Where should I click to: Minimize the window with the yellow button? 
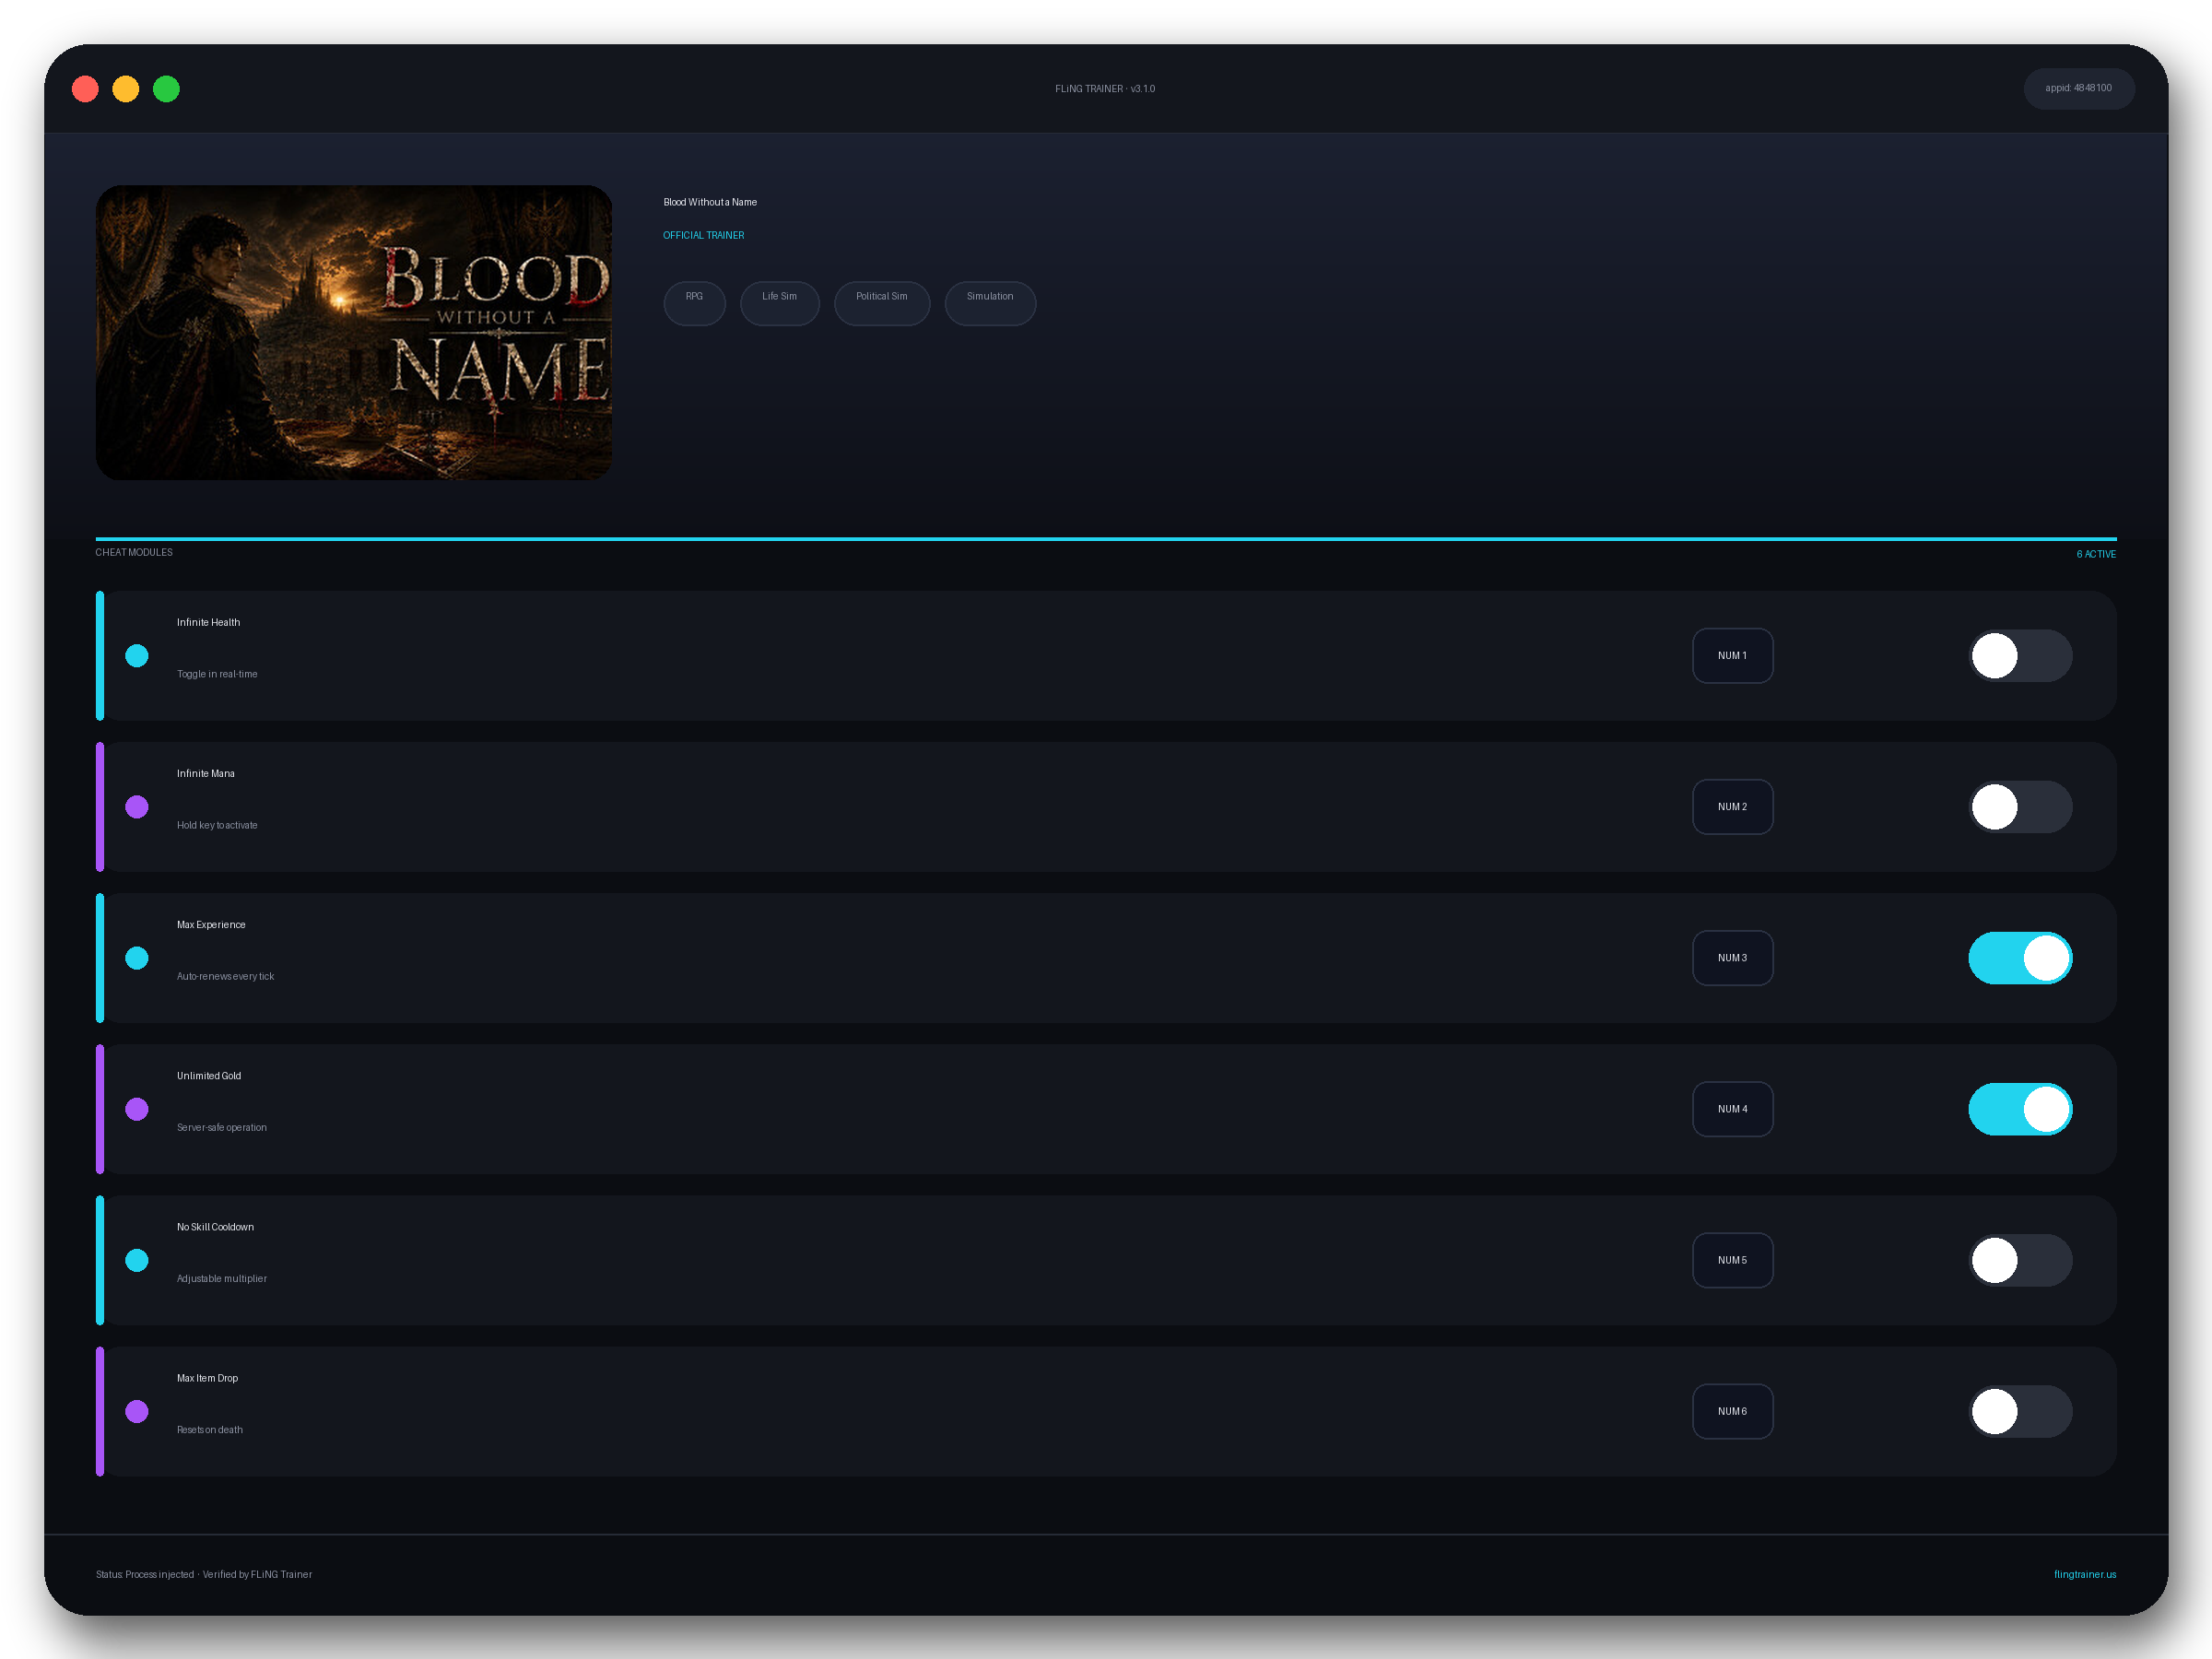point(126,89)
